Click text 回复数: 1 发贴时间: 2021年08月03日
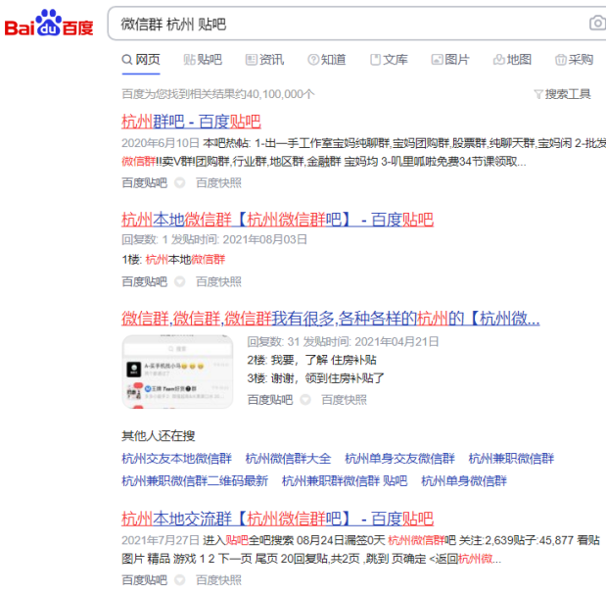Screen dimensions: 606x596 pos(214,239)
